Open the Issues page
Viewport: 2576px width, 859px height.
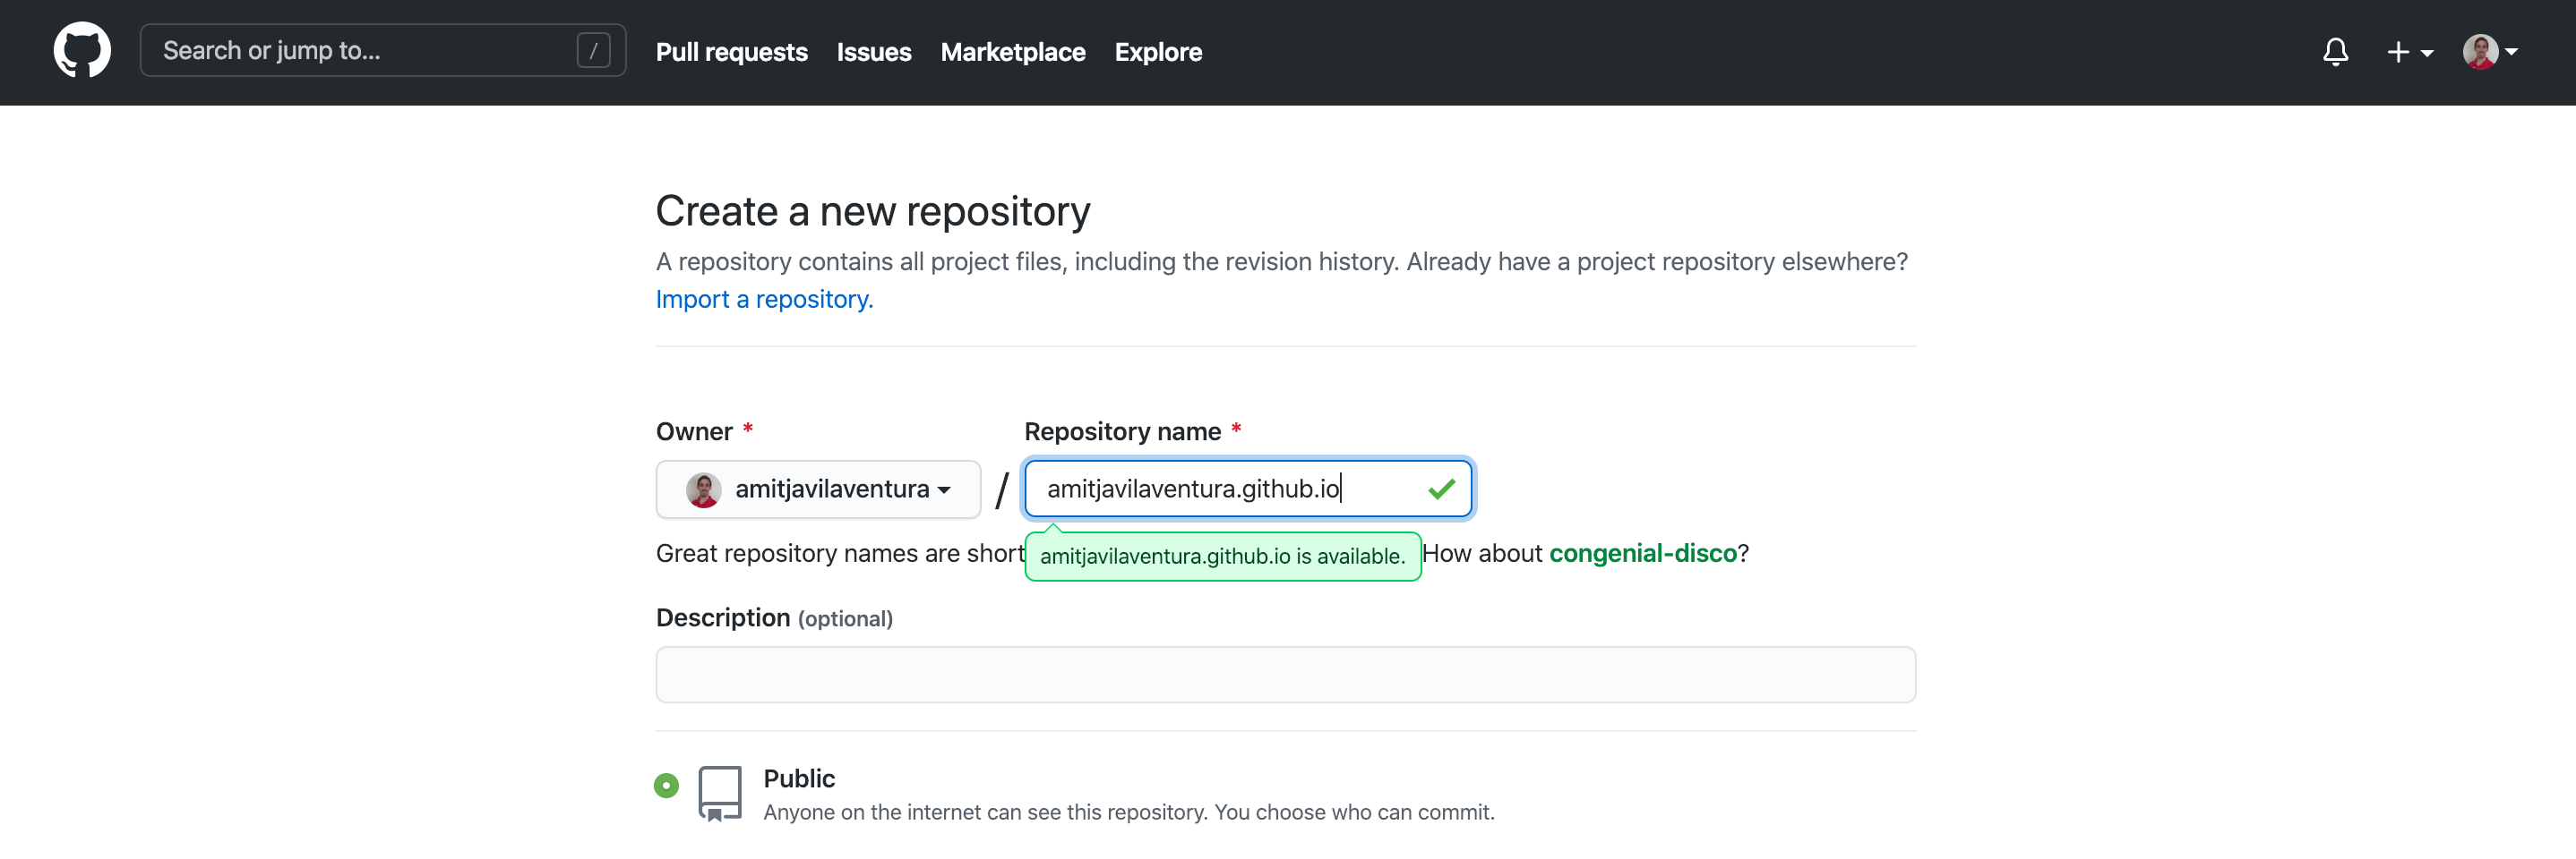[873, 52]
